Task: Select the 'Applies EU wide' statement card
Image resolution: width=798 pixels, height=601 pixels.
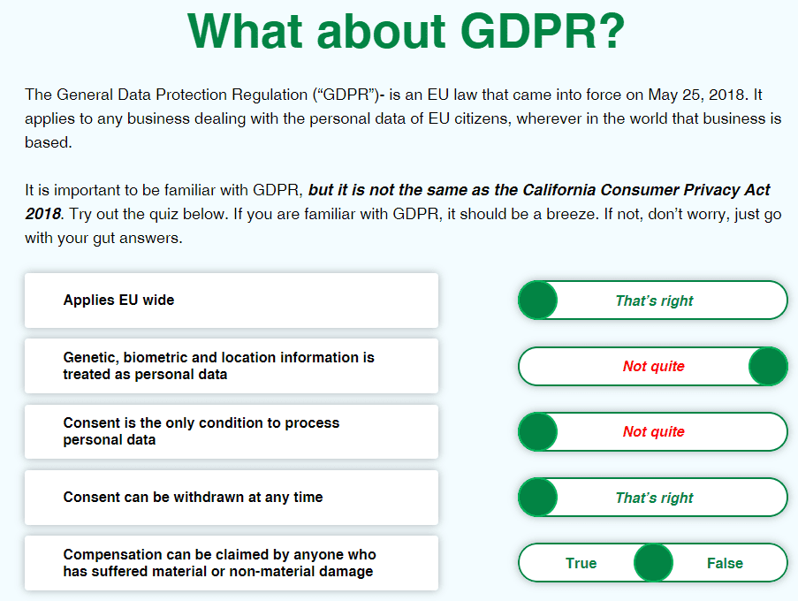Action: [x=232, y=300]
